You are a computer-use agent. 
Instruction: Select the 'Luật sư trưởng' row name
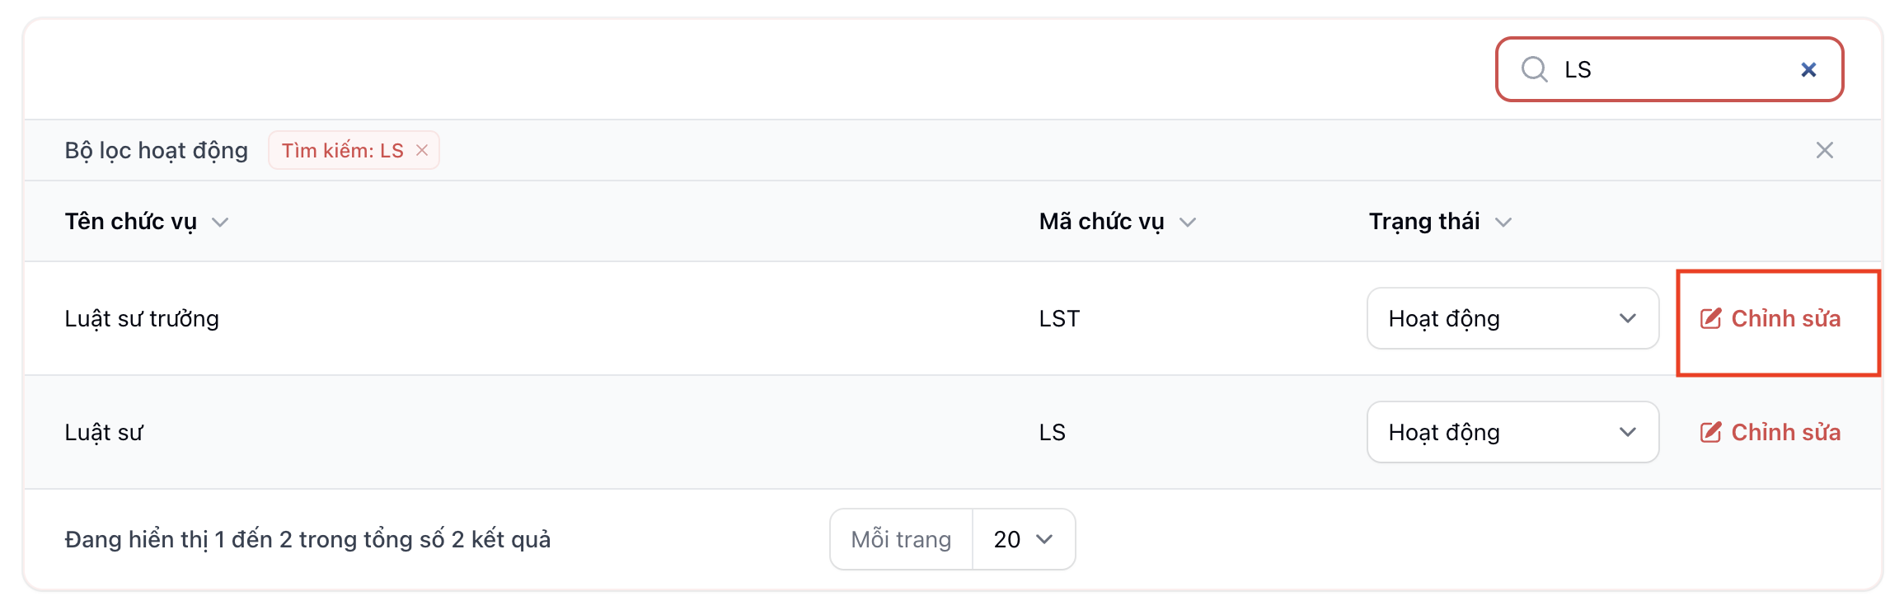coord(142,319)
